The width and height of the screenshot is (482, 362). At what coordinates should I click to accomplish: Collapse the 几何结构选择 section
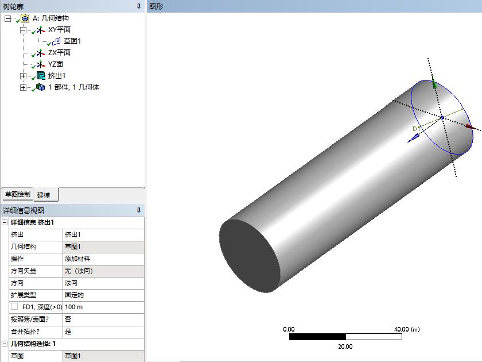(x=5, y=343)
